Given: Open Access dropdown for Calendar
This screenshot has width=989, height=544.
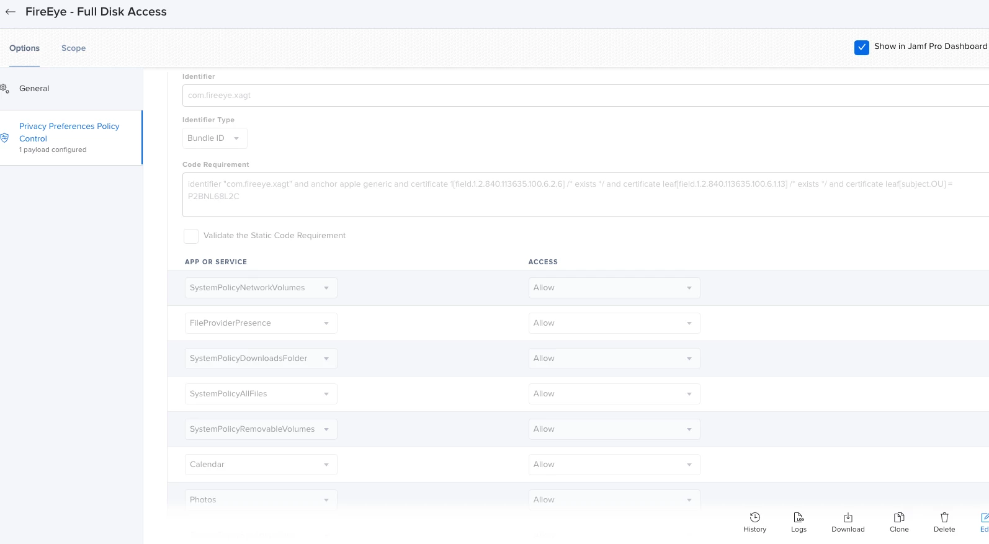Looking at the screenshot, I should tap(614, 465).
